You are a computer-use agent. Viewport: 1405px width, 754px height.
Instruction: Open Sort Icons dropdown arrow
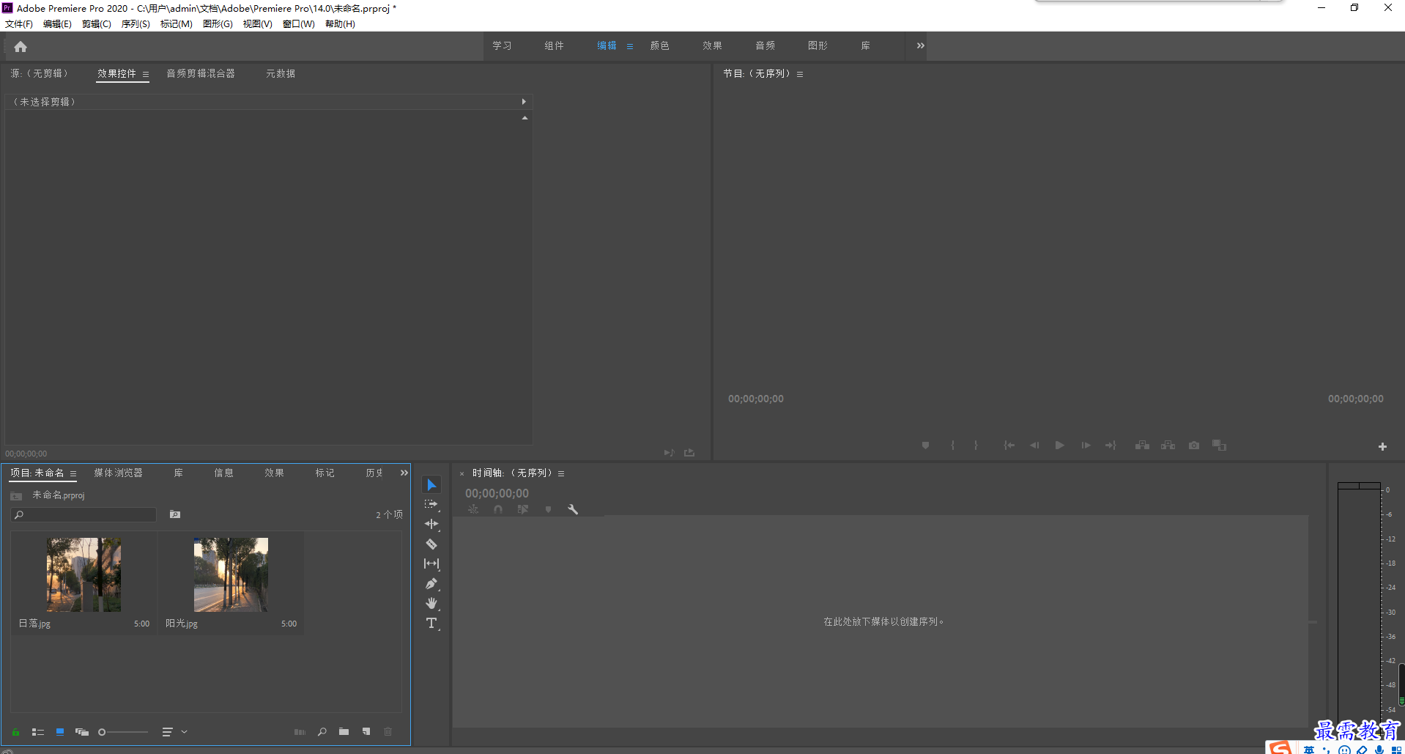[185, 731]
